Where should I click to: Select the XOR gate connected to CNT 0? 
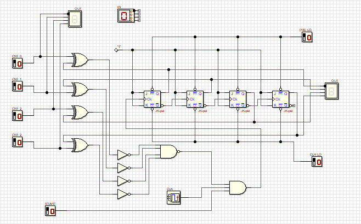(80, 60)
